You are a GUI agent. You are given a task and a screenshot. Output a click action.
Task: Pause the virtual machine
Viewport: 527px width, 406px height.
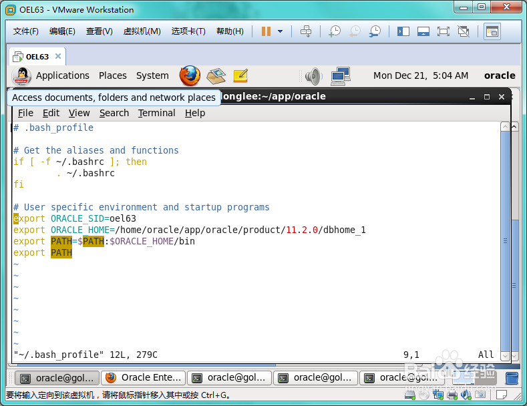point(266,31)
